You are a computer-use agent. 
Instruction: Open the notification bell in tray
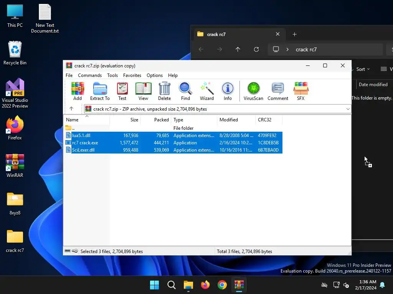[x=383, y=285]
